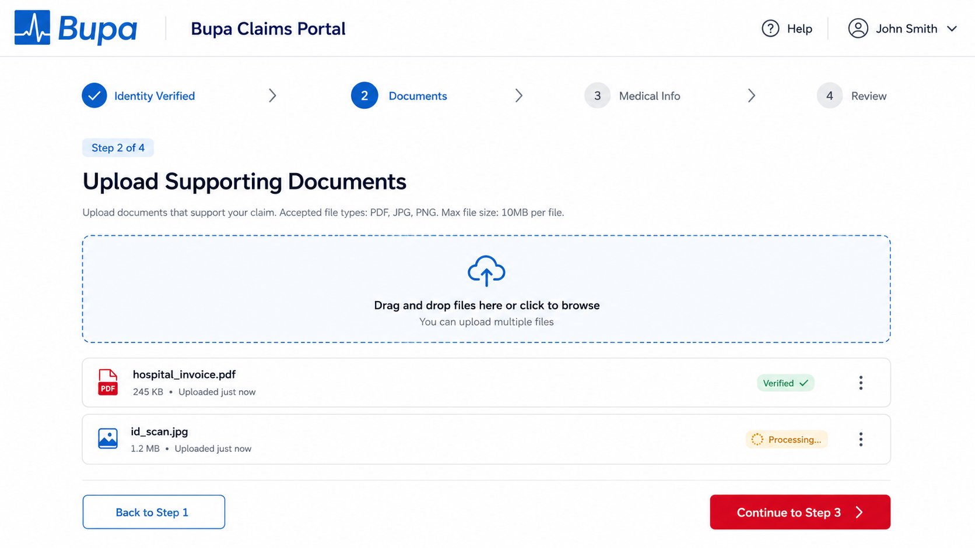Click the hospital_invoice.pdf file name
975x548 pixels.
coord(184,374)
